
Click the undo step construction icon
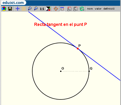[x=69, y=9]
